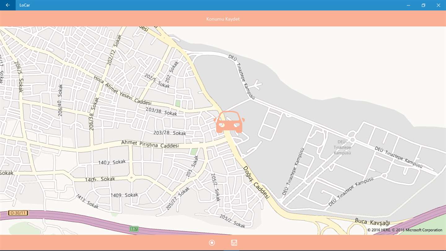Click the 203/28. Sokak label

click(170, 133)
